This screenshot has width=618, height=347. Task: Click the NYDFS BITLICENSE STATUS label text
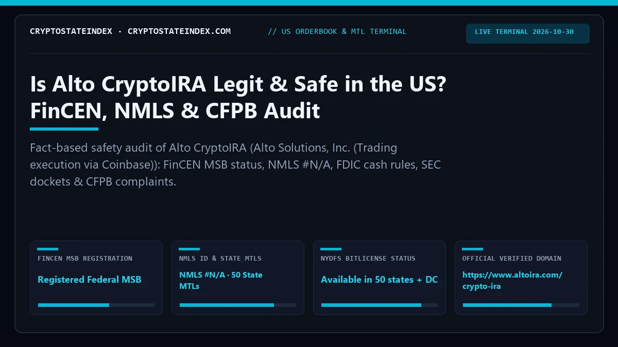coord(368,259)
